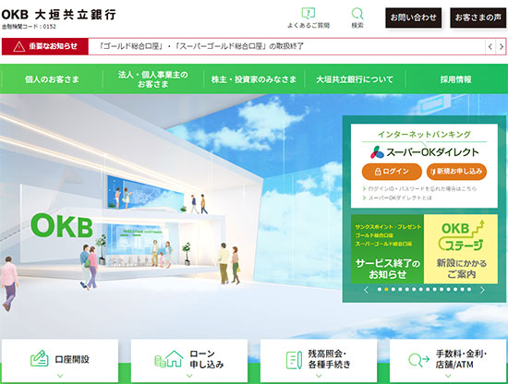Open the 個人のお客さま menu

pyautogui.click(x=52, y=79)
